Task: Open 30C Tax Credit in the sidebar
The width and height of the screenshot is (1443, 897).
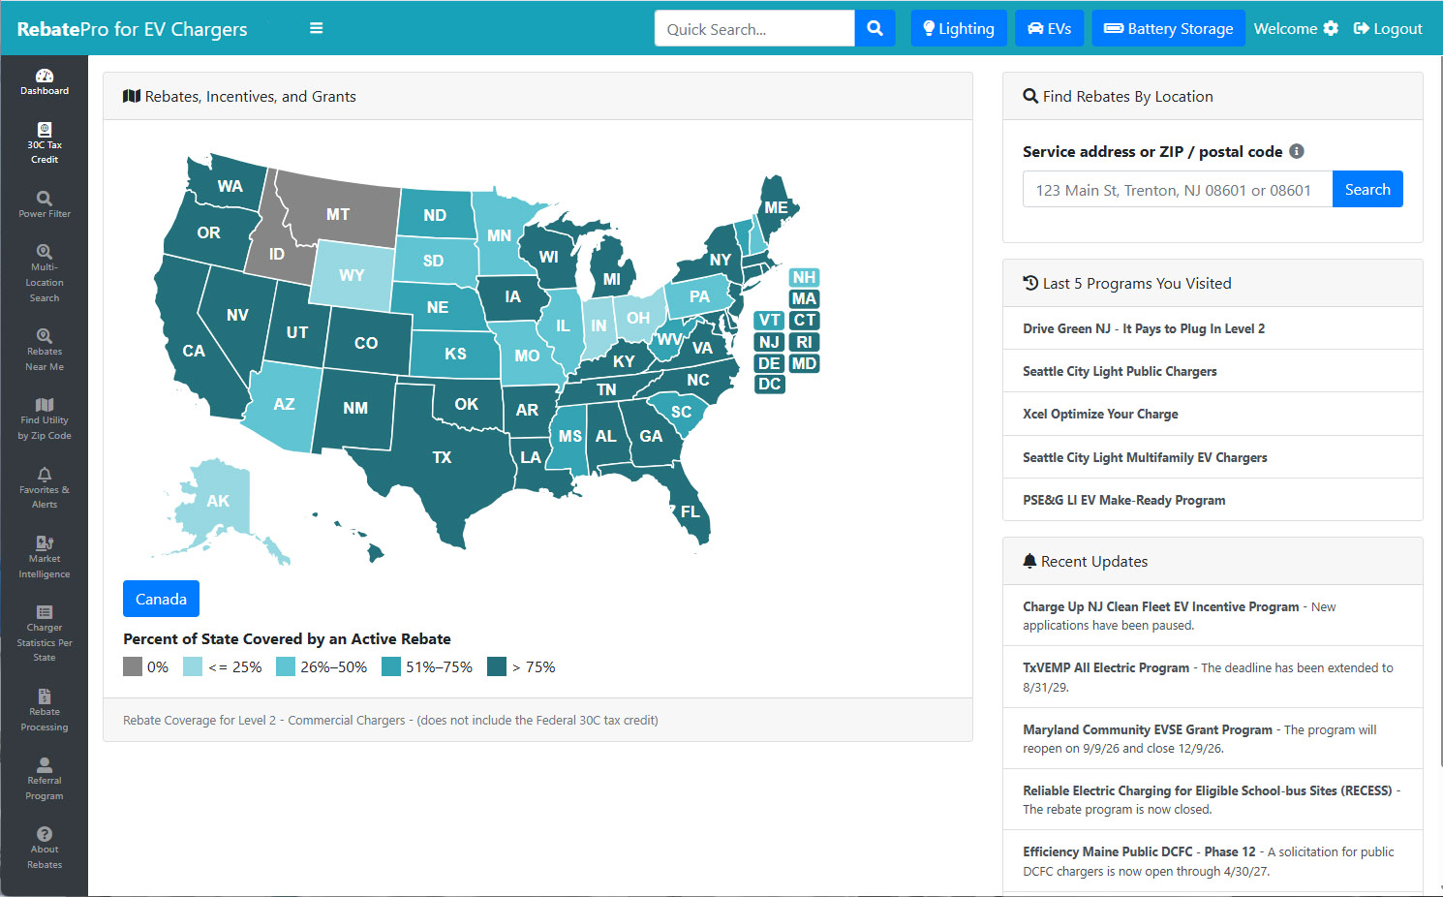Action: [45, 142]
